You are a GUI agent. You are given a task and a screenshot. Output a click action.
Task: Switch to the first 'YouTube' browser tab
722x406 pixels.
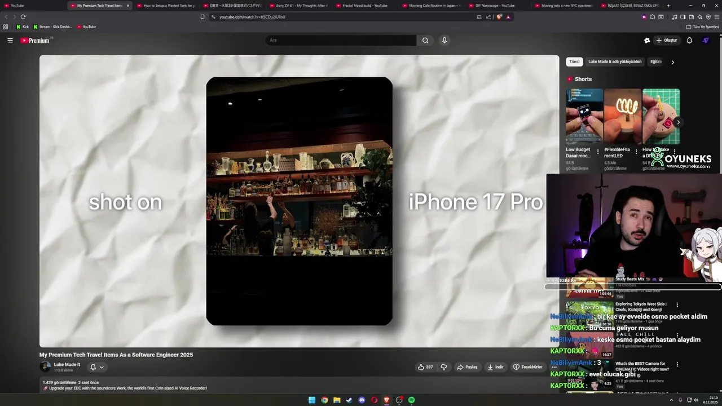[x=34, y=6]
